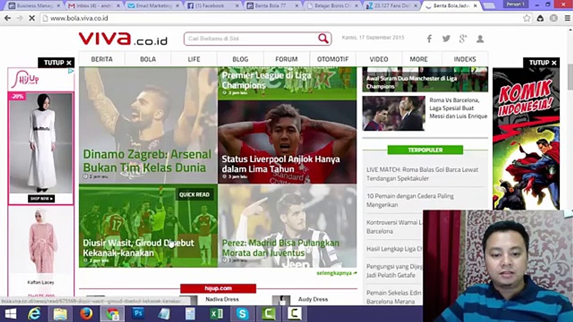The height and width of the screenshot is (322, 573).
Task: Stop page loading with the X button
Action: [32, 18]
